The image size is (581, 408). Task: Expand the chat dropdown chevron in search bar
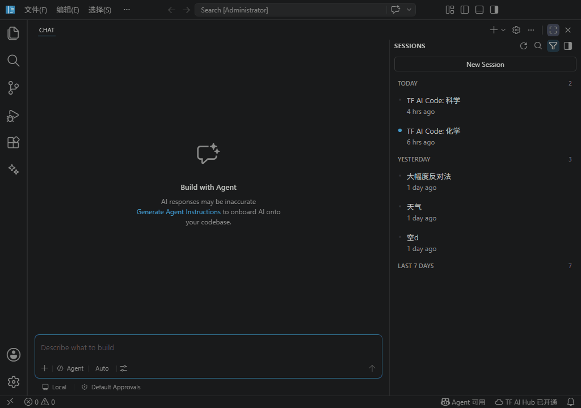point(409,10)
